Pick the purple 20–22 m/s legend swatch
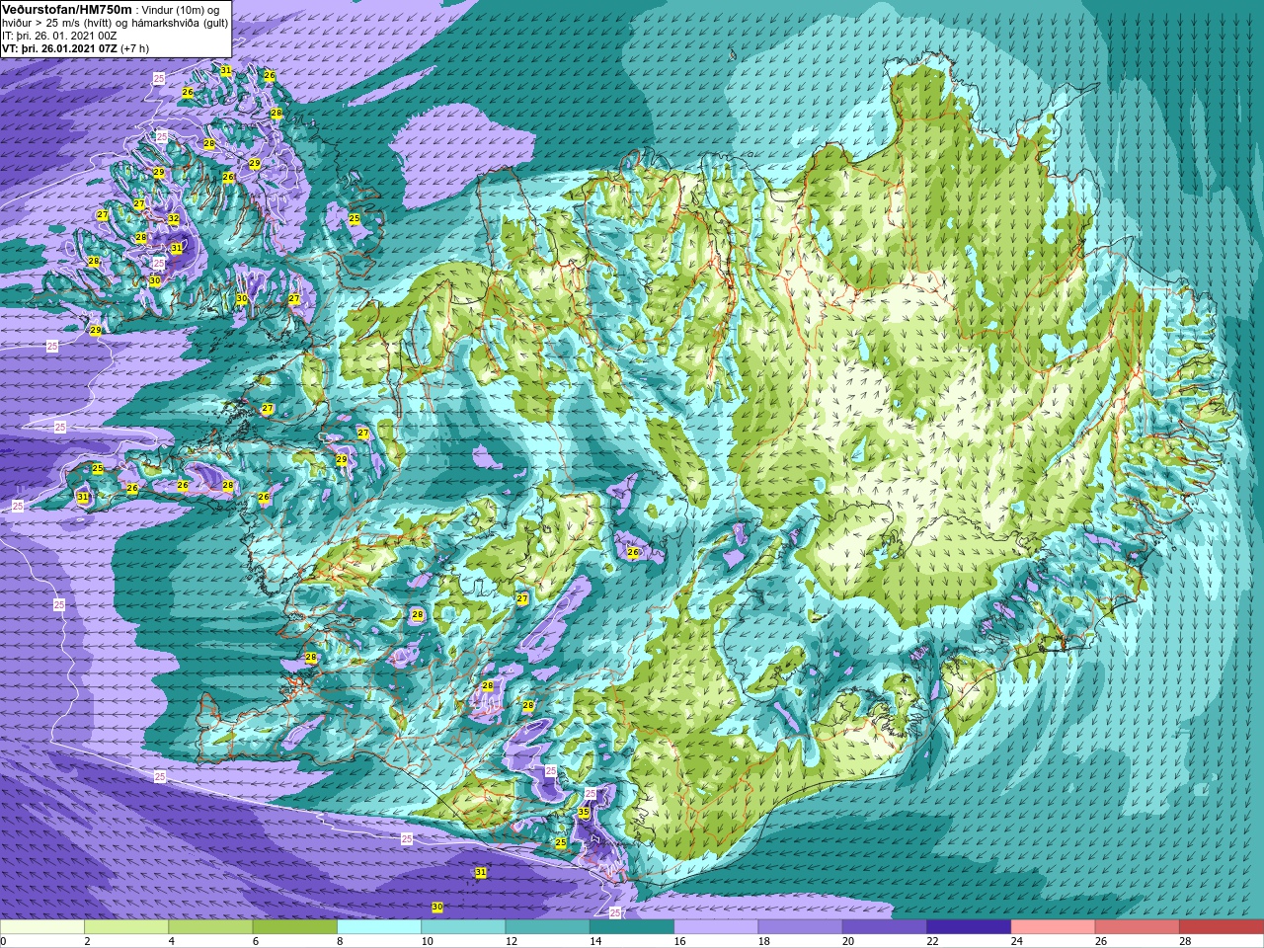Image resolution: width=1264 pixels, height=948 pixels. (x=884, y=927)
